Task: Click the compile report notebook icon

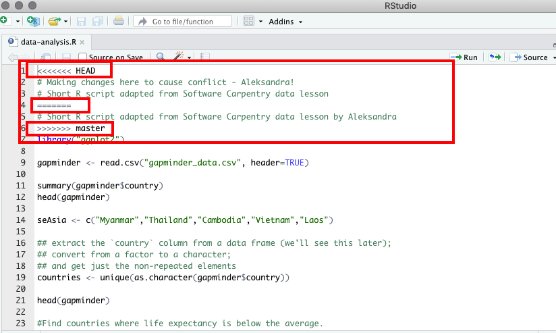Action: click(x=205, y=57)
